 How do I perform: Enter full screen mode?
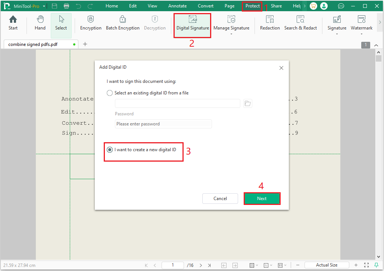point(366,265)
